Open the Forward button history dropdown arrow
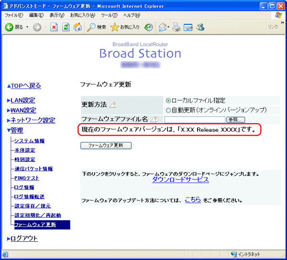Image resolution: width=287 pixels, height=260 pixels. (x=45, y=27)
